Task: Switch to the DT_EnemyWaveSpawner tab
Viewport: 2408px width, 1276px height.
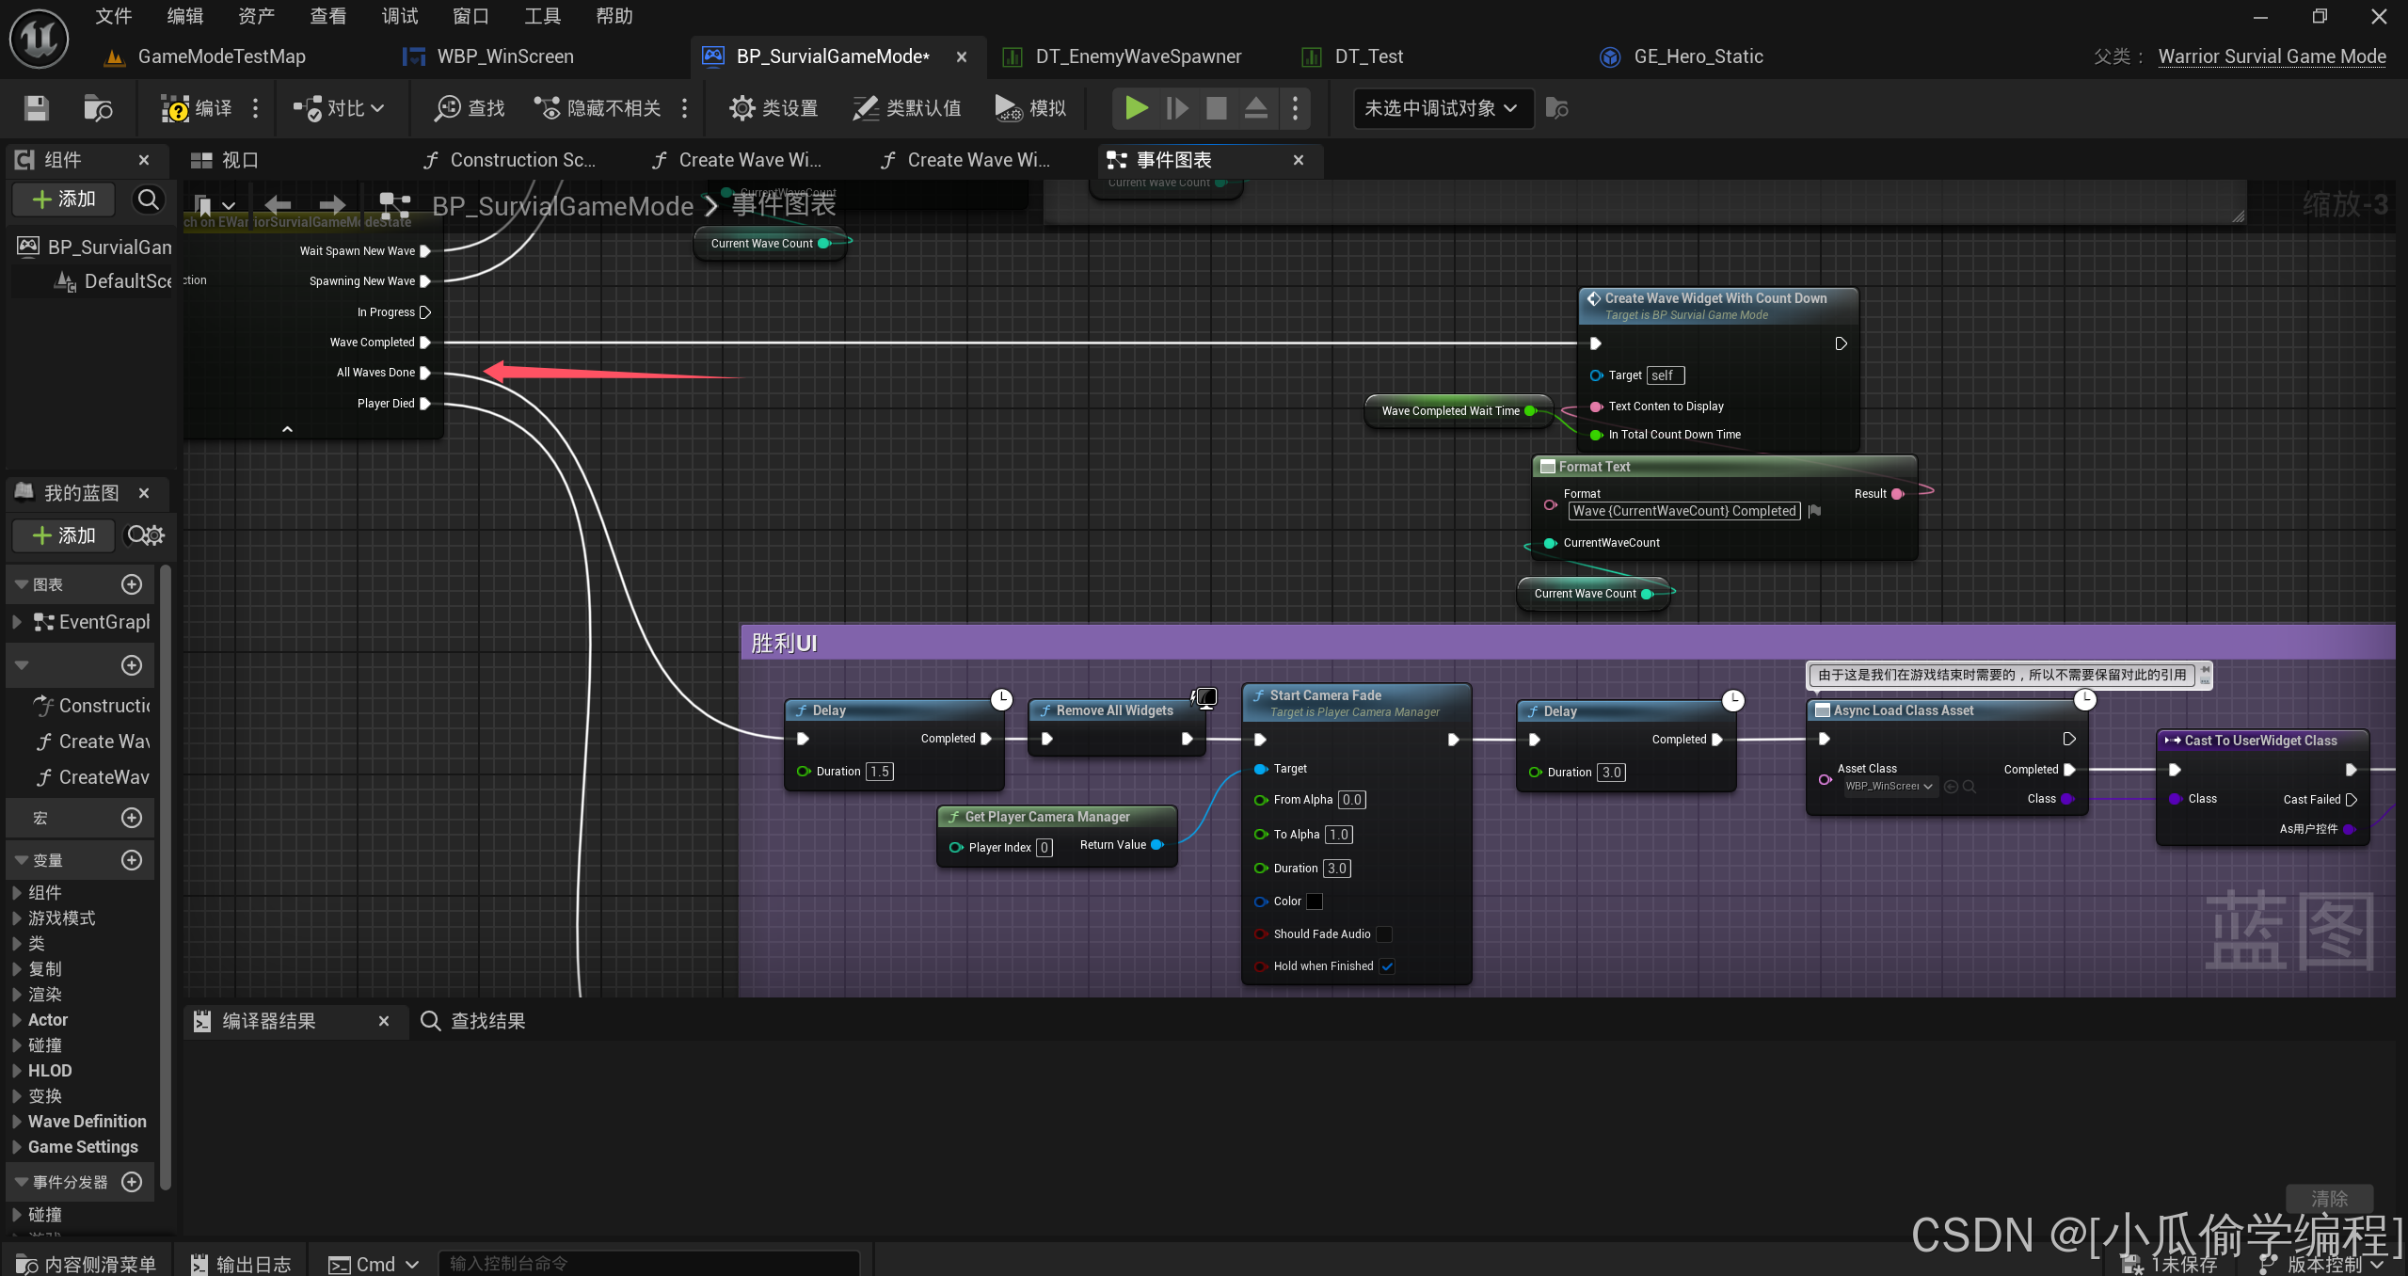Action: coord(1138,56)
